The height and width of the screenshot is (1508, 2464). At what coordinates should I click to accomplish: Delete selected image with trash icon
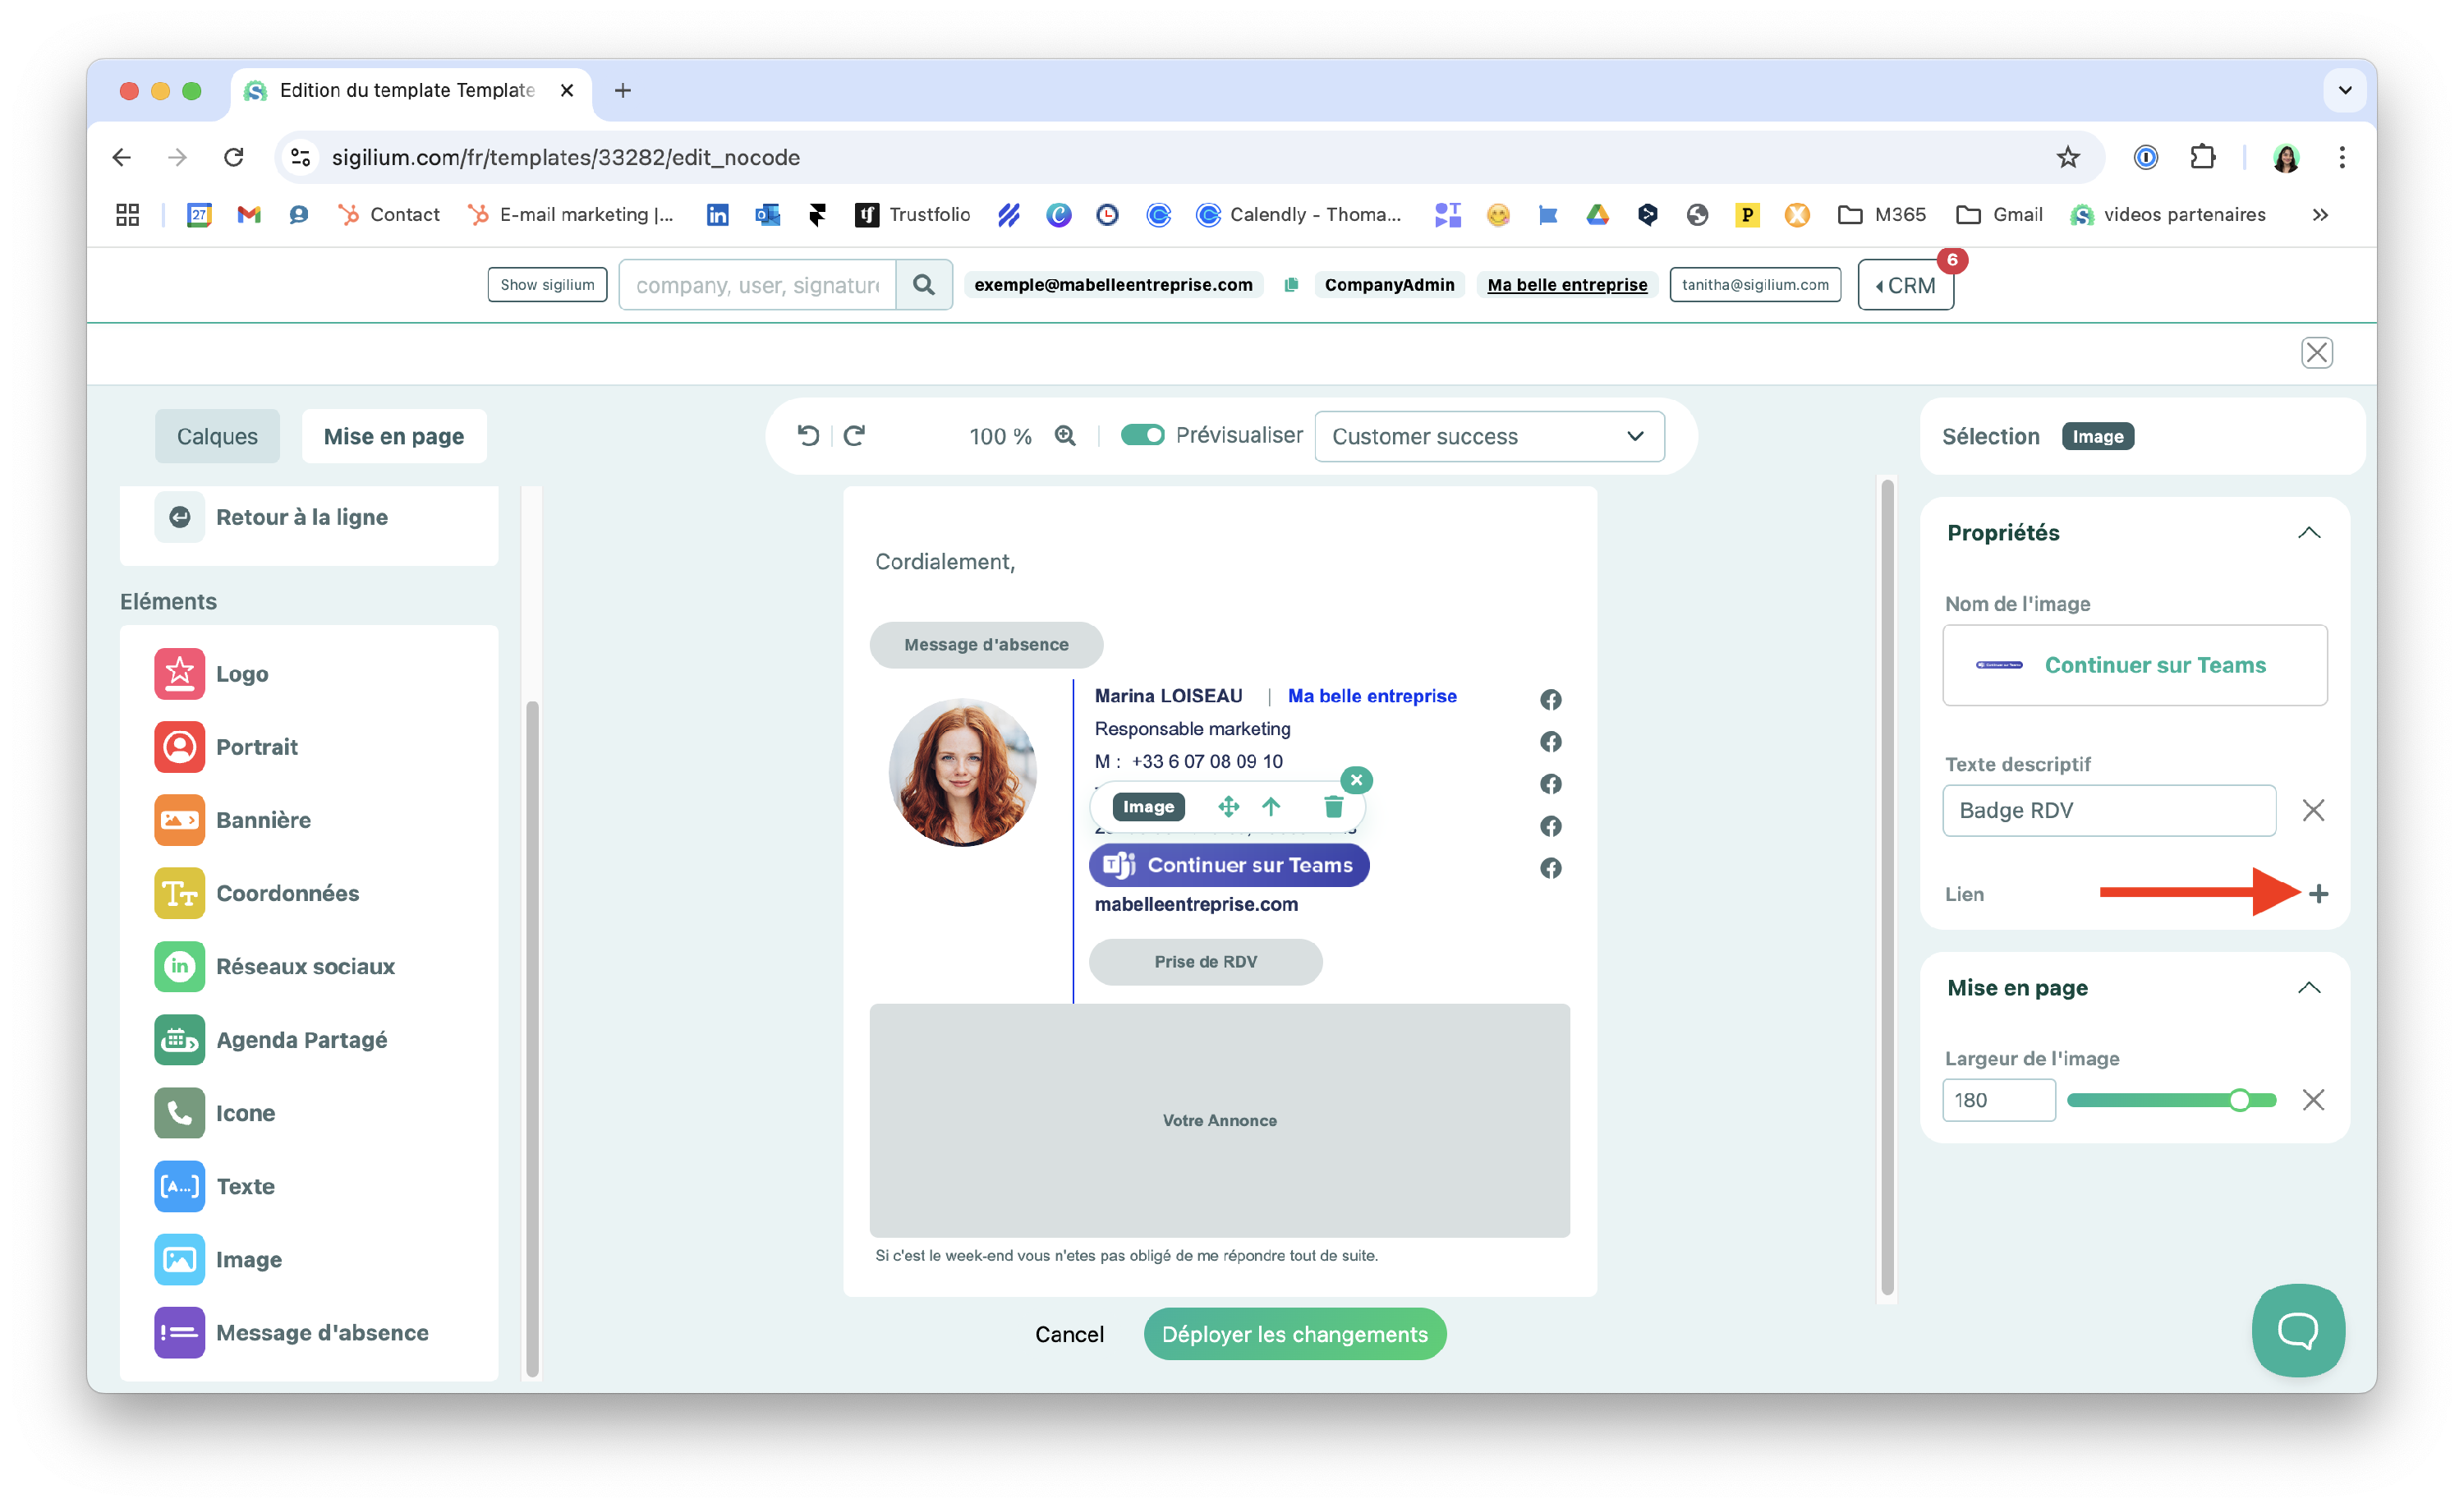(1333, 807)
